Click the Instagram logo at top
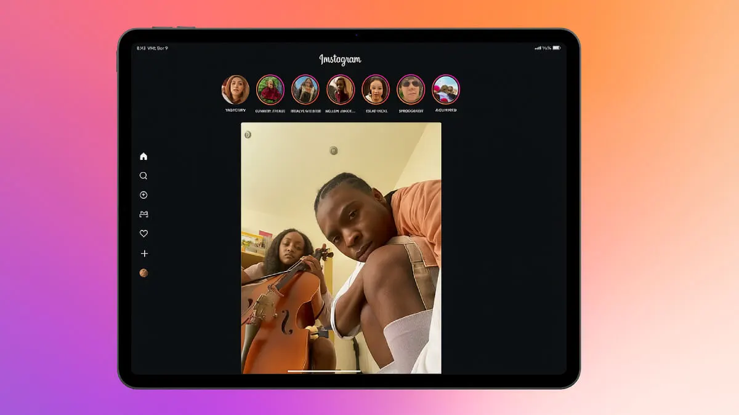The width and height of the screenshot is (739, 415). (x=340, y=60)
